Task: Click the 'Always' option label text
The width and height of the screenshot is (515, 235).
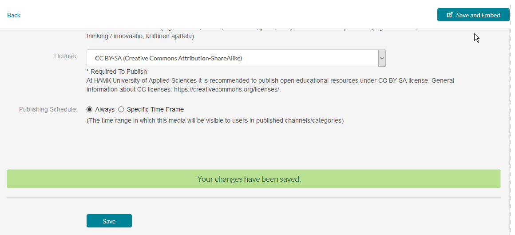Action: point(105,109)
